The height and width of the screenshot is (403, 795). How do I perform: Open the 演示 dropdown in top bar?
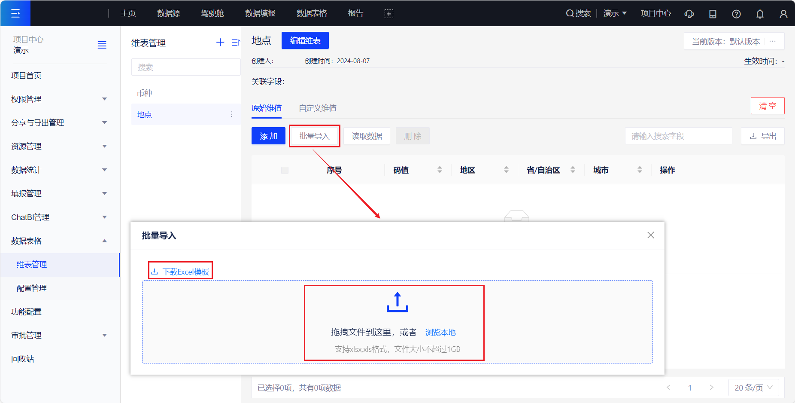pyautogui.click(x=615, y=13)
